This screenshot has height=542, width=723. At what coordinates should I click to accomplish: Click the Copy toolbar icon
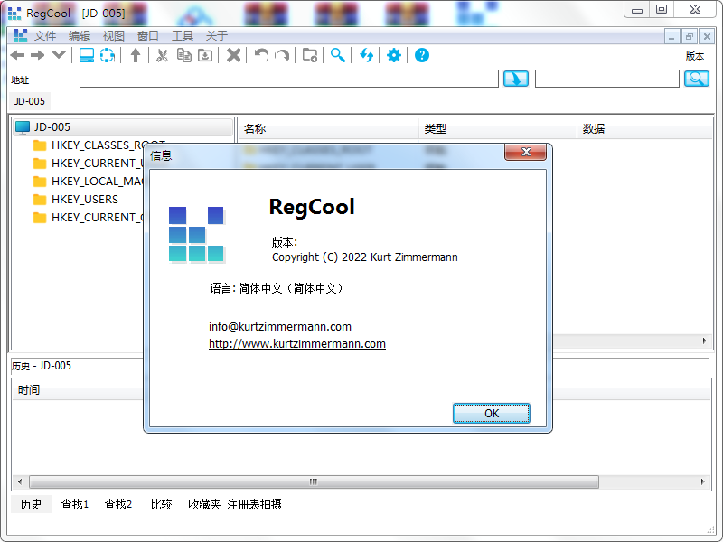(184, 55)
